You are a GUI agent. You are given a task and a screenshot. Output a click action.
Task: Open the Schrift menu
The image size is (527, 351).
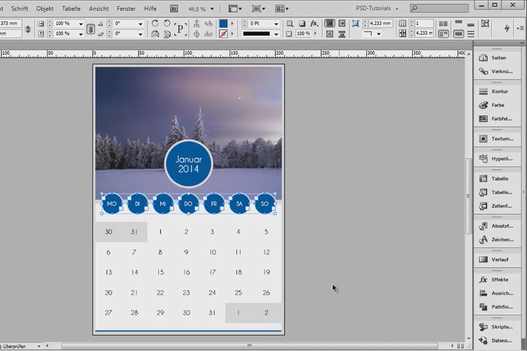(20, 9)
